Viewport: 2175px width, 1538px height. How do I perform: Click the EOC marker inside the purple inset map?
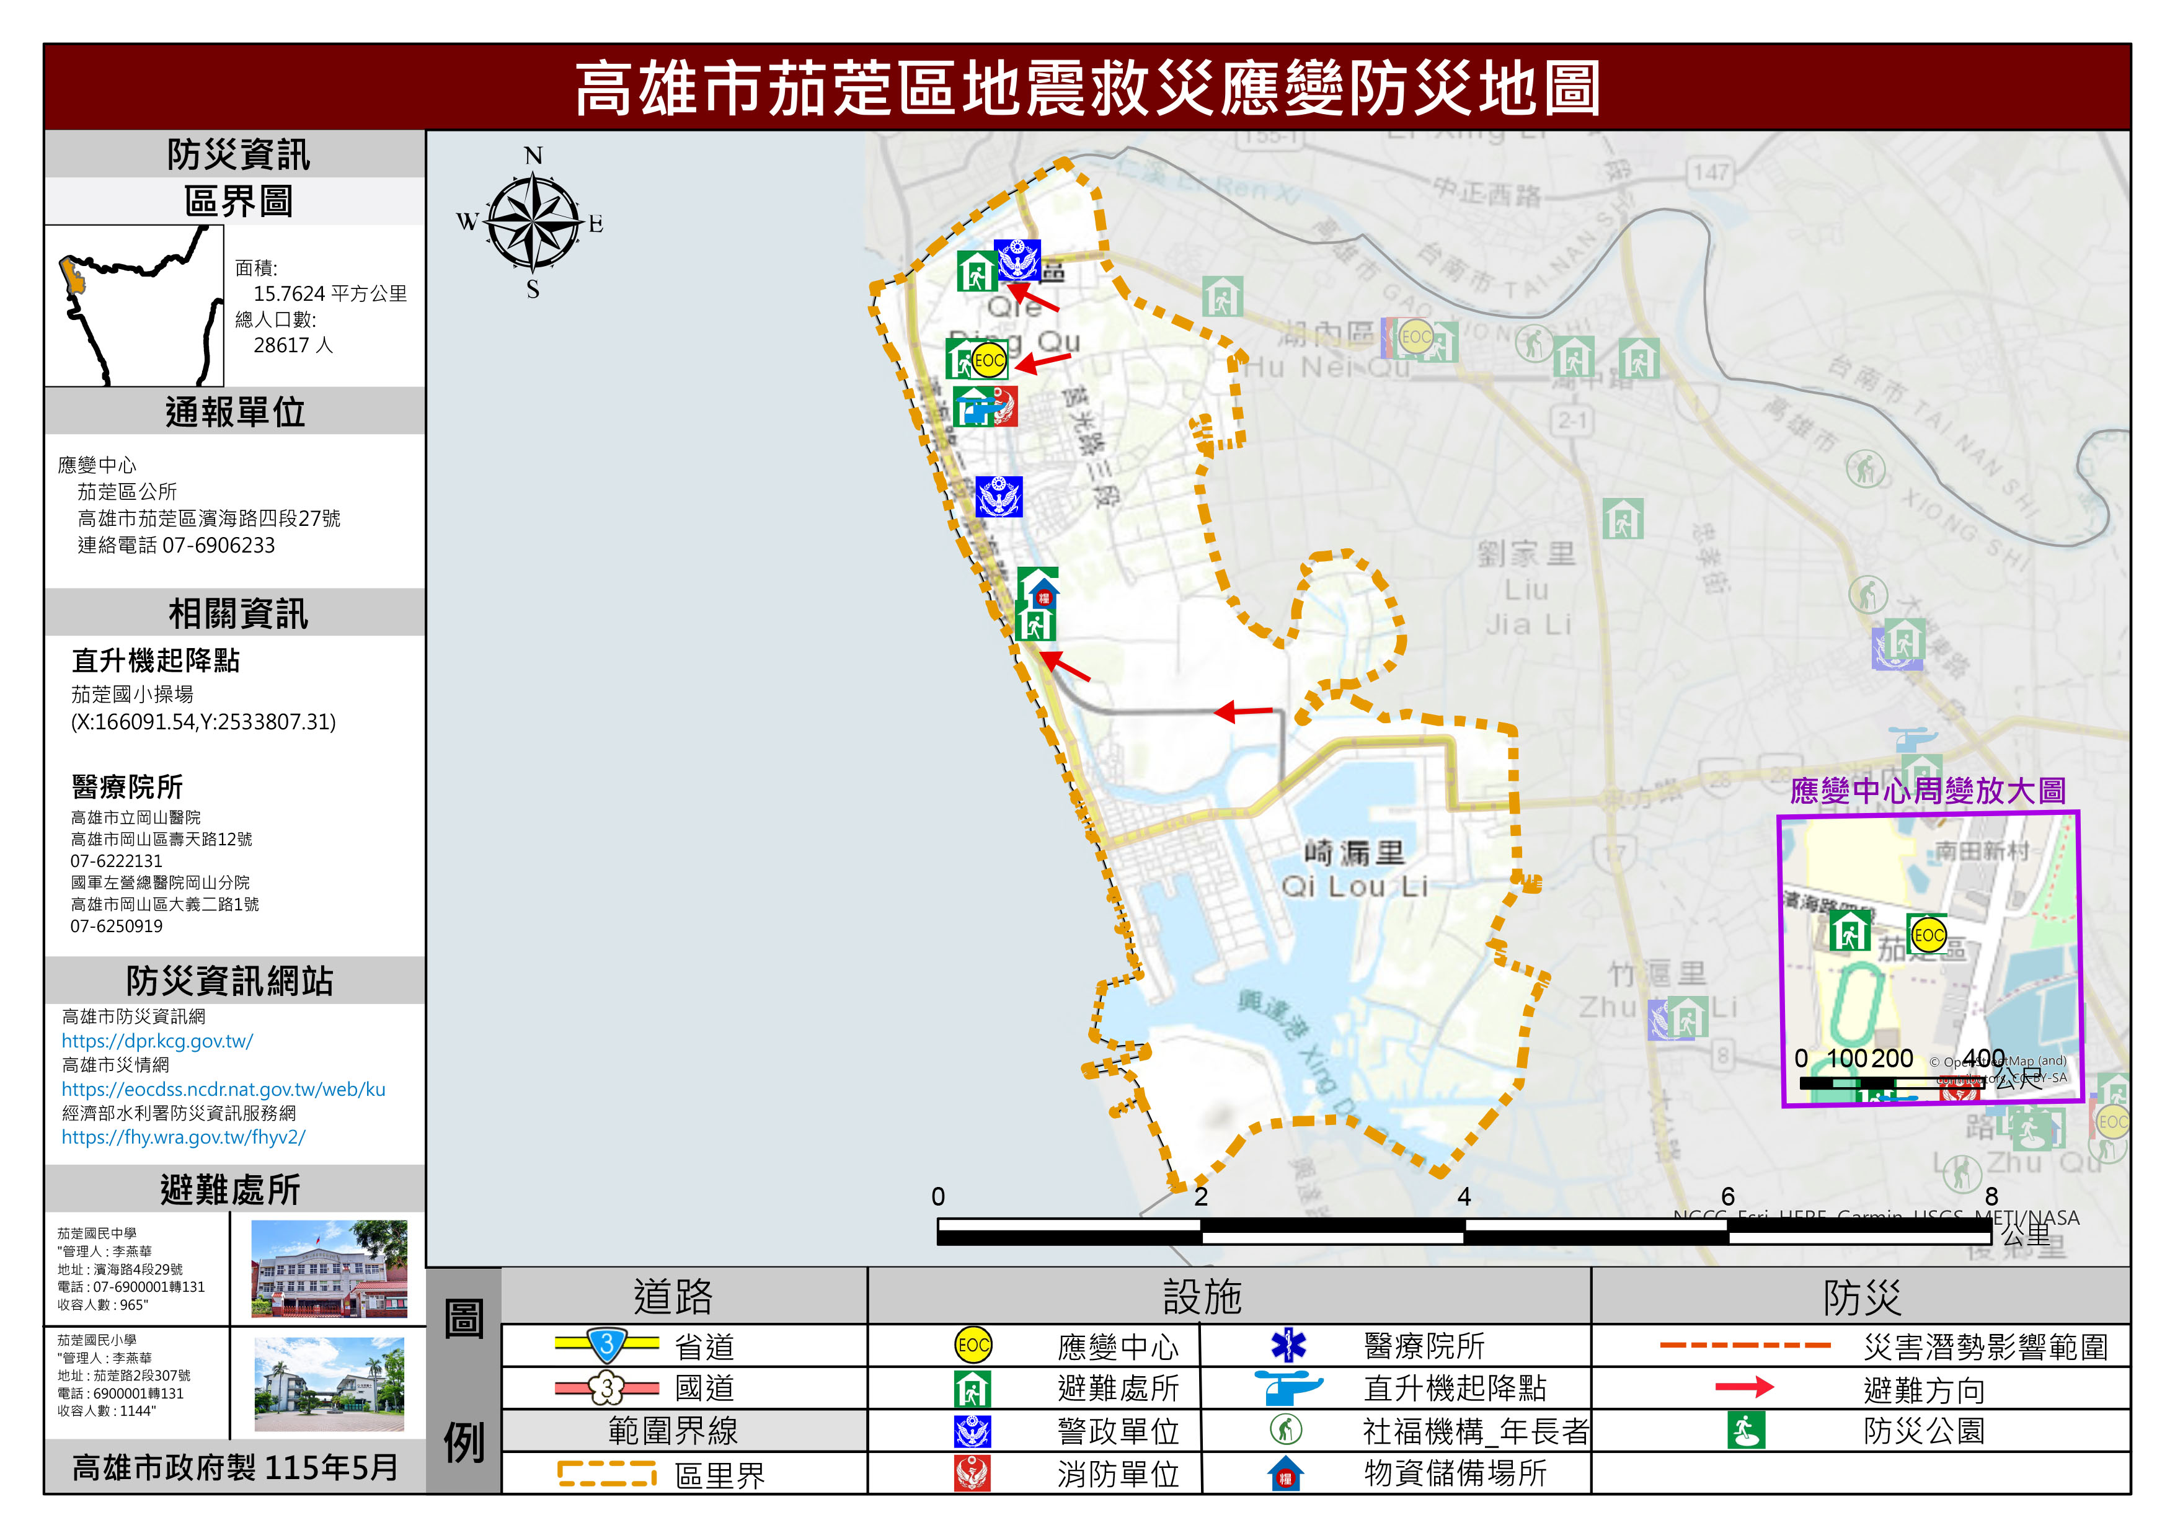(1928, 935)
